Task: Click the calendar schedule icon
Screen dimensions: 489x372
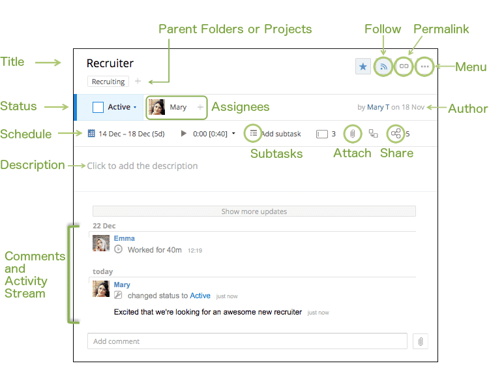Action: coord(92,134)
